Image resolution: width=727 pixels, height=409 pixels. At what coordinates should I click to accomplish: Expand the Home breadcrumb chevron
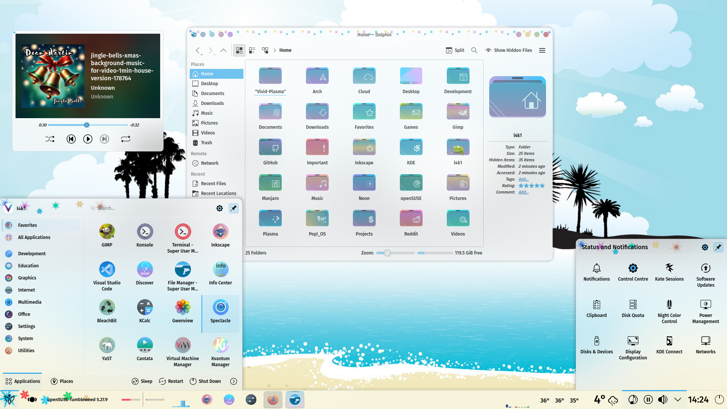[x=275, y=50]
